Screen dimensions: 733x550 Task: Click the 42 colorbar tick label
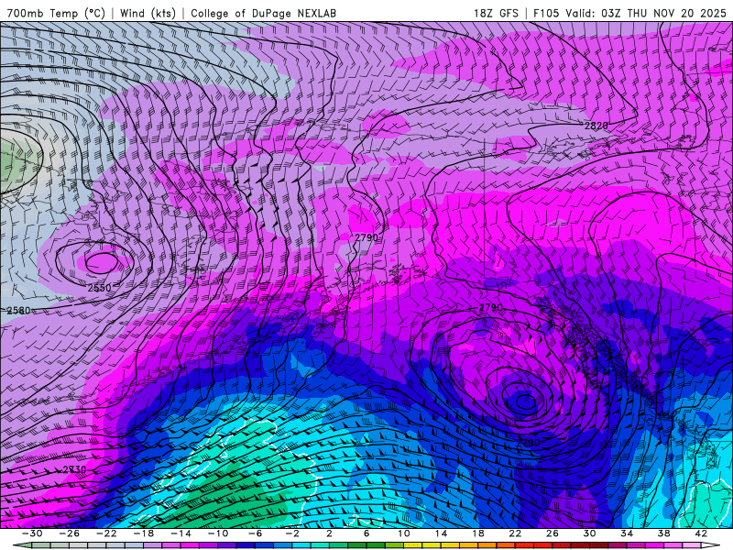[x=701, y=533]
